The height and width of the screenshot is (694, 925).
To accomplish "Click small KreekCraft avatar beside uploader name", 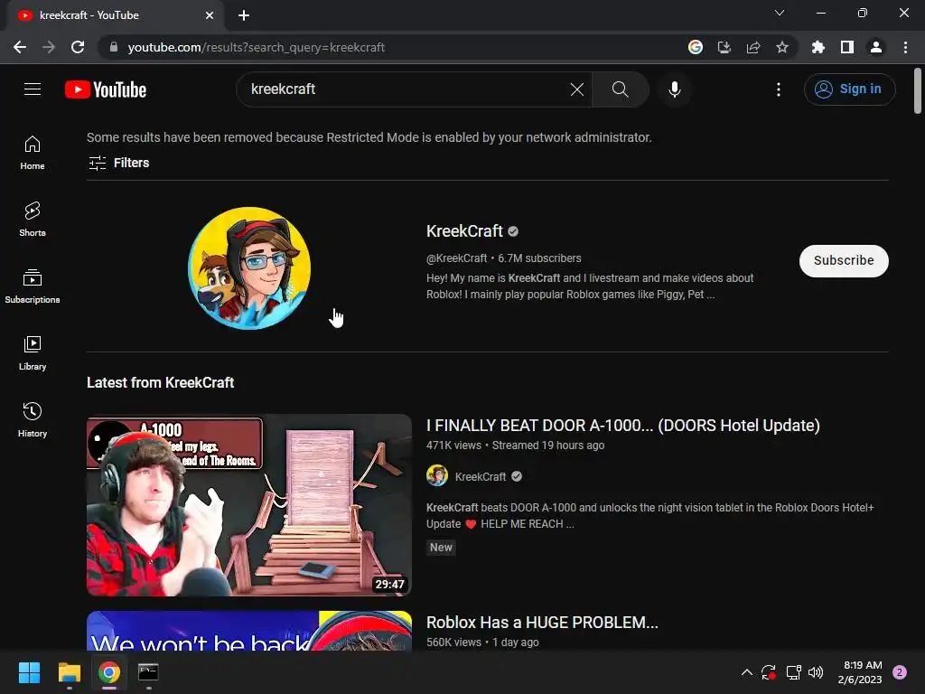I will (437, 475).
